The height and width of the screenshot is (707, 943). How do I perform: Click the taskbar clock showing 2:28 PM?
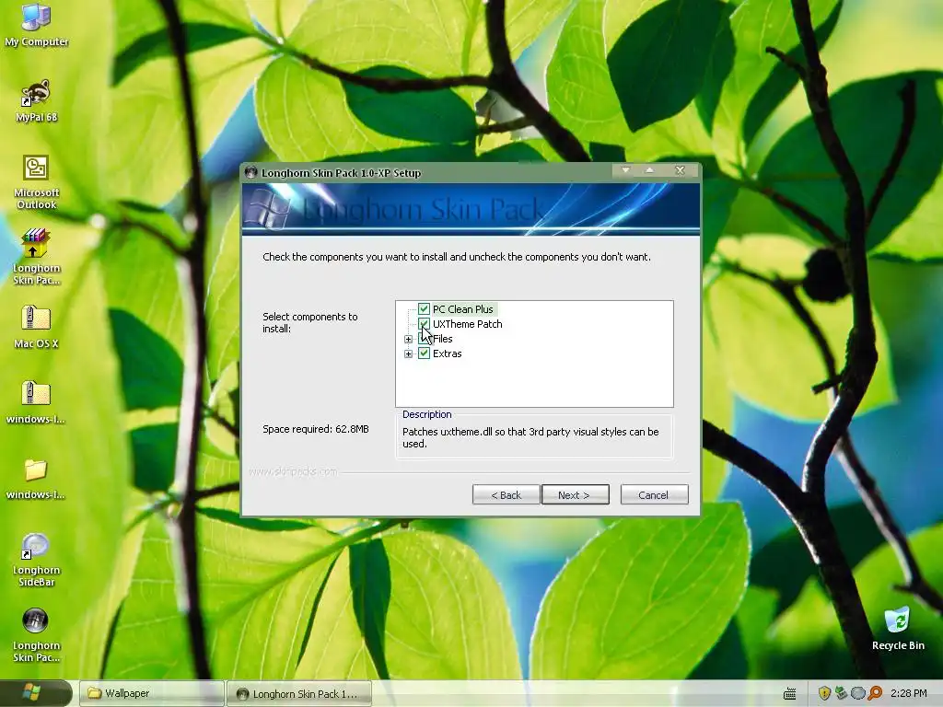tap(908, 693)
